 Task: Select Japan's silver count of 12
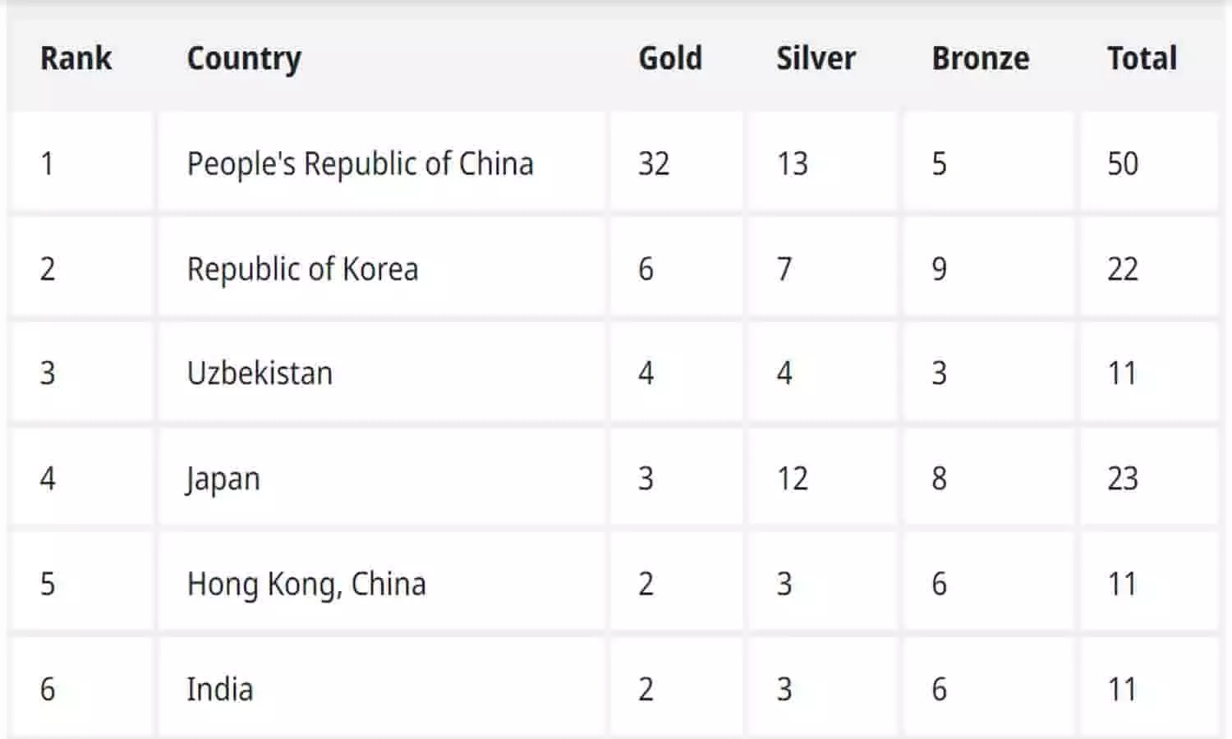click(x=793, y=479)
